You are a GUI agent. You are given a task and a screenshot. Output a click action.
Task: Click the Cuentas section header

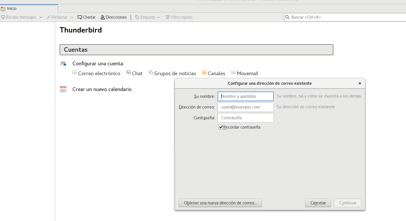tap(196, 50)
